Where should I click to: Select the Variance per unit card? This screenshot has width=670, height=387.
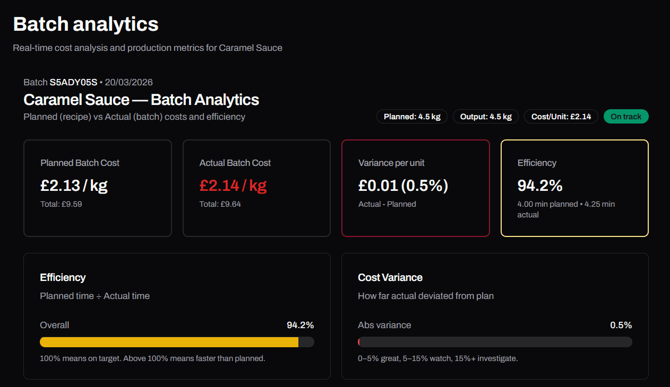[416, 188]
